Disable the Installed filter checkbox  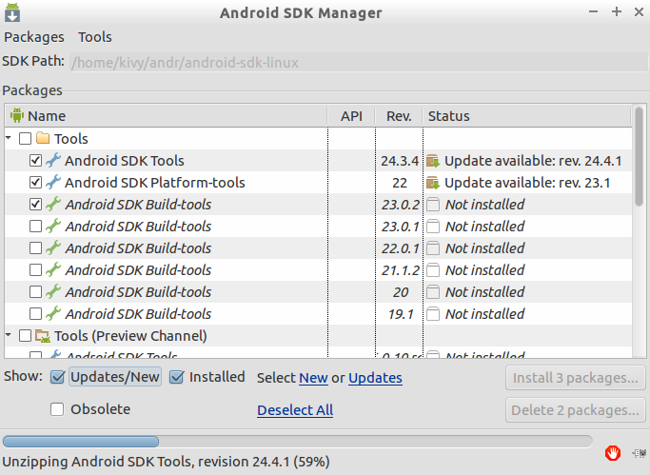pos(177,377)
